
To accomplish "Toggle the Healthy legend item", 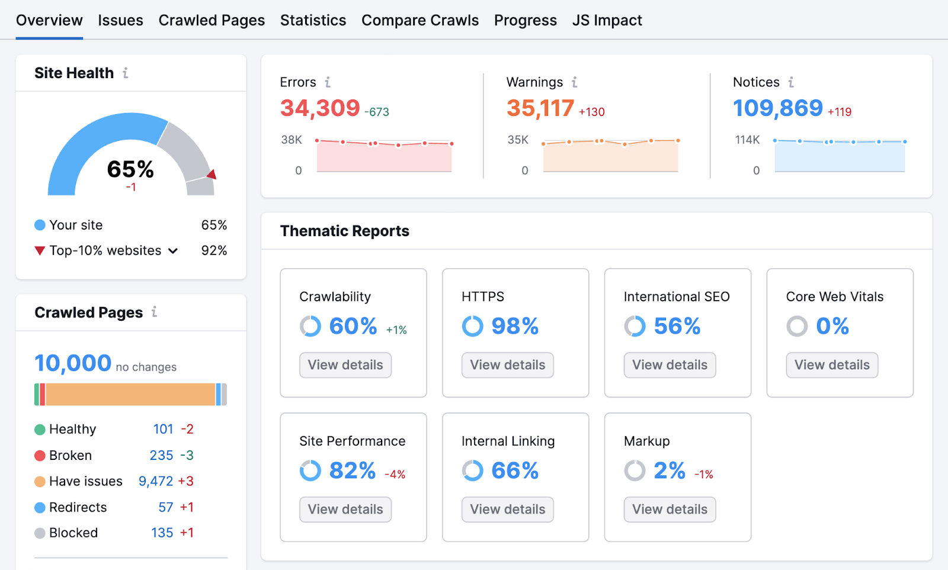I will (x=72, y=429).
